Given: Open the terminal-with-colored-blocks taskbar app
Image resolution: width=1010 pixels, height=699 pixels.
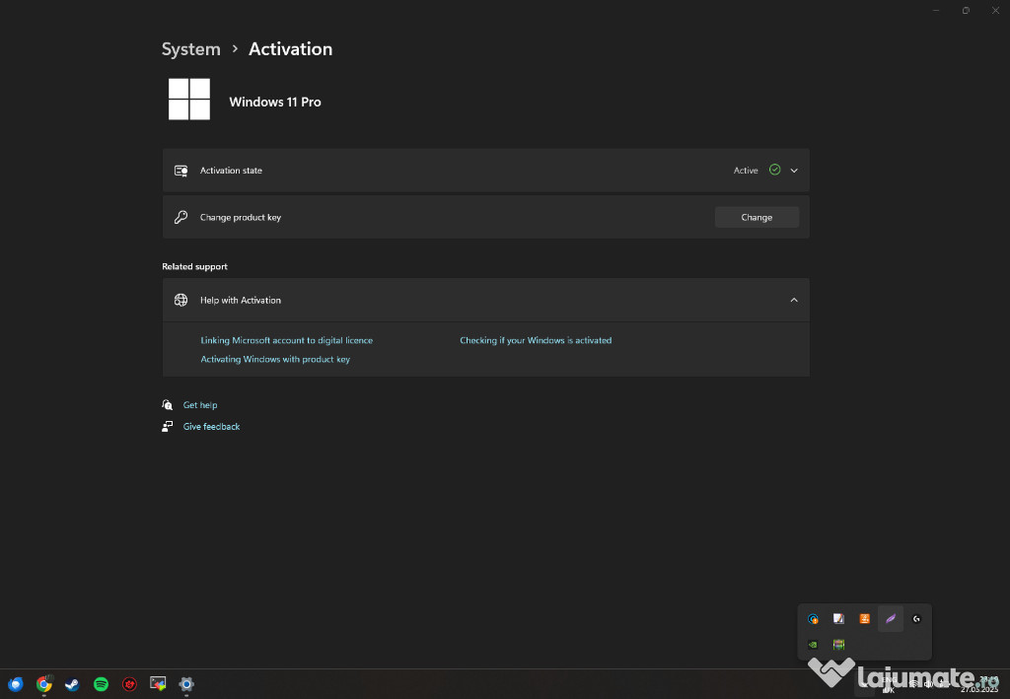Looking at the screenshot, I should (x=158, y=683).
